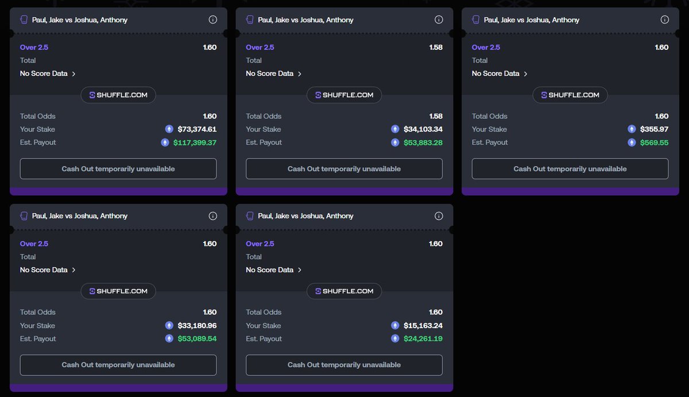Click Ethereum icon beside the $355.97 stake
The height and width of the screenshot is (397, 689).
point(632,129)
